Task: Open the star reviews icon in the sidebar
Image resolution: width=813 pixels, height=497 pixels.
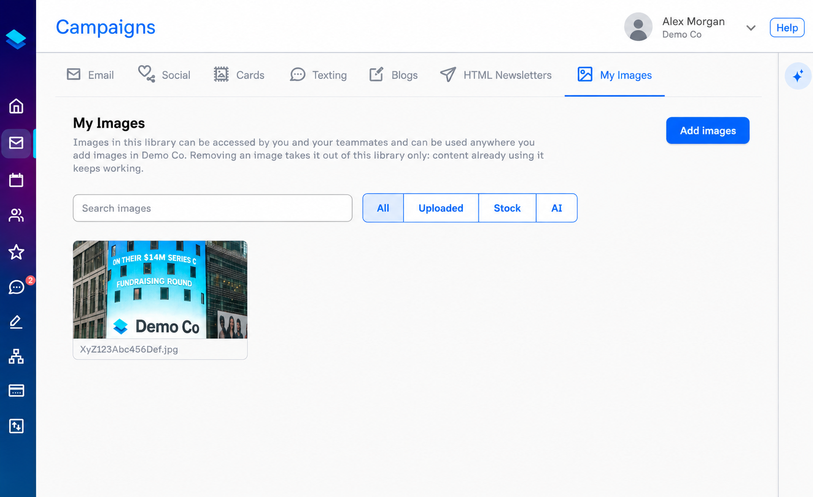Action: (x=16, y=252)
